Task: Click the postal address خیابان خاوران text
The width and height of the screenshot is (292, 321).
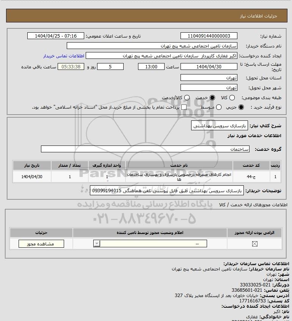Action: (x=217, y=296)
